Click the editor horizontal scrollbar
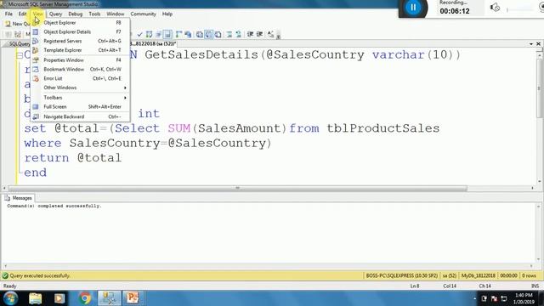The image size is (544, 306). [x=238, y=188]
